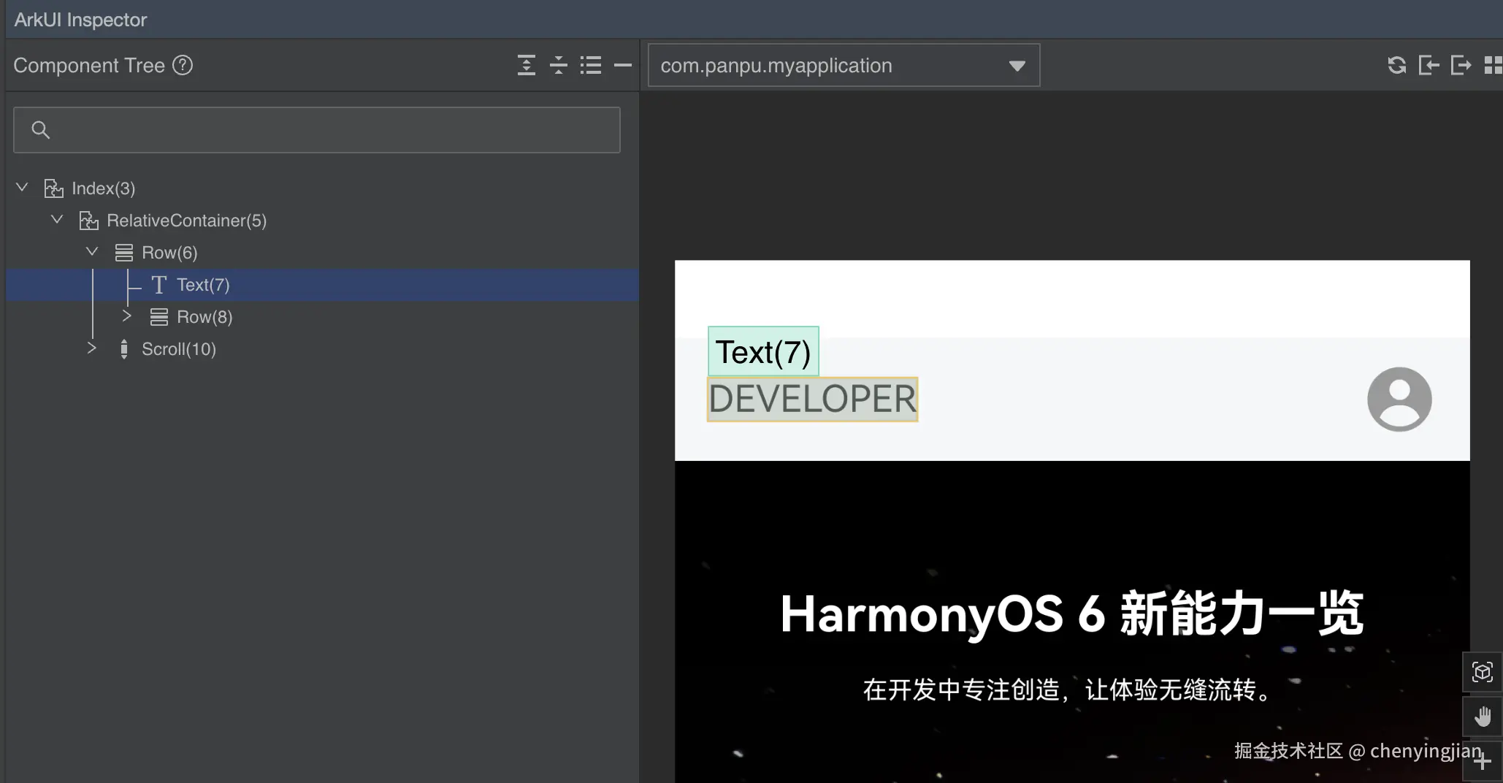Click the user avatar in preview

1399,400
